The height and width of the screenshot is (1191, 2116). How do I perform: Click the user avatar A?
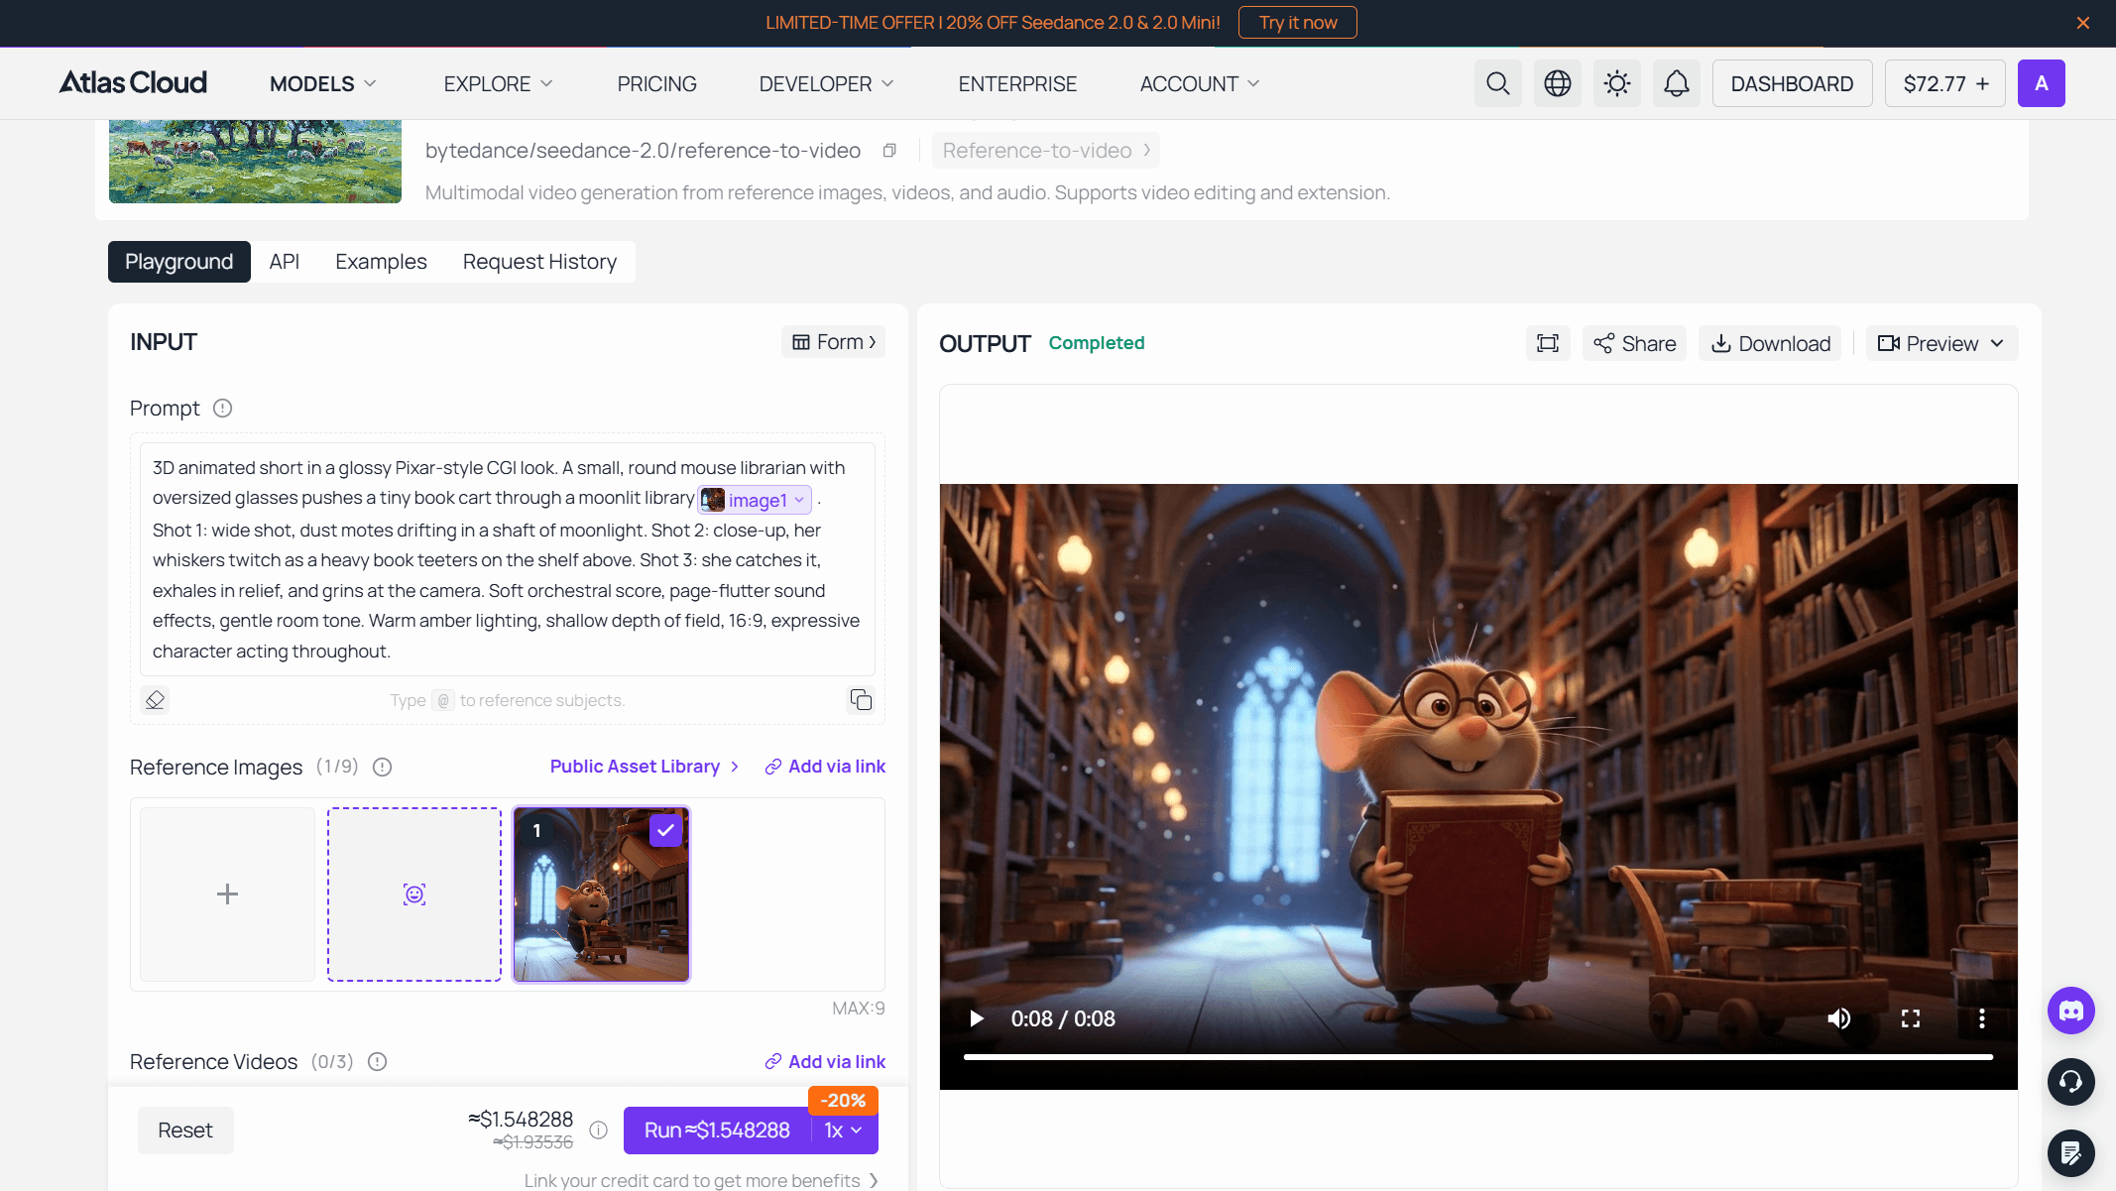coord(2041,83)
